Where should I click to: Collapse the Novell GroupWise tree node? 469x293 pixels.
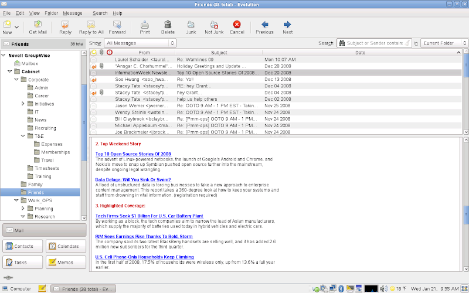pyautogui.click(x=4, y=55)
